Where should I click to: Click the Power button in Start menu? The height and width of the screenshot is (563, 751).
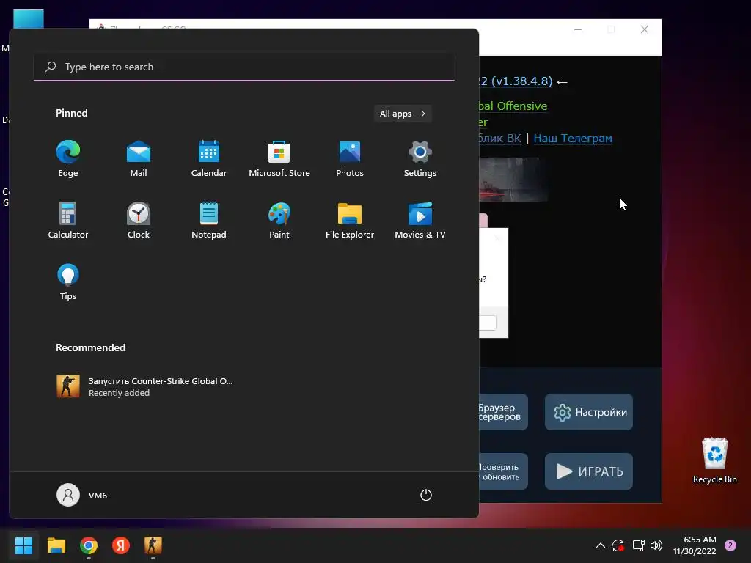426,495
